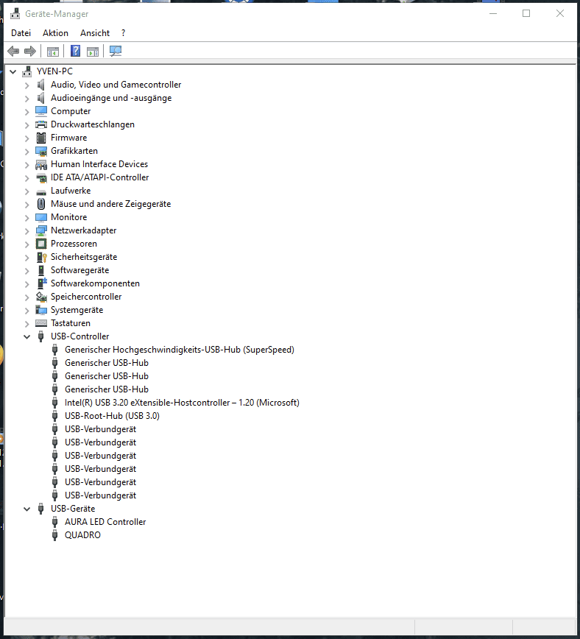Screen dimensions: 580x639
Task: Click the Sicherheitsgeräte key icon
Action: click(x=41, y=257)
